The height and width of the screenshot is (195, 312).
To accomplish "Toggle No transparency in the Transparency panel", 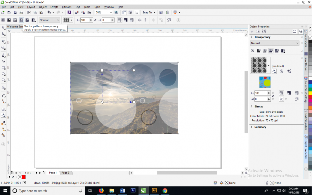I will (x=253, y=51).
